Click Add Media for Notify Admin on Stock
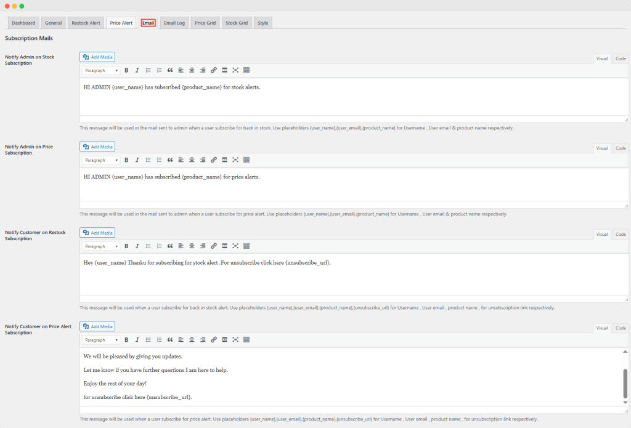This screenshot has width=631, height=428. coord(97,57)
